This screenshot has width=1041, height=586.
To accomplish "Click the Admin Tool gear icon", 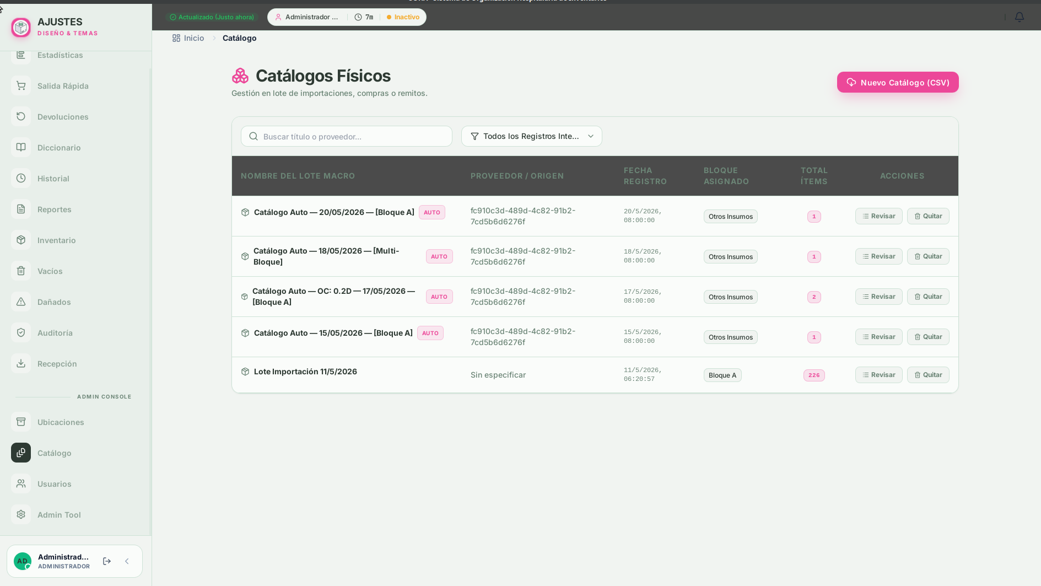I will [21, 514].
